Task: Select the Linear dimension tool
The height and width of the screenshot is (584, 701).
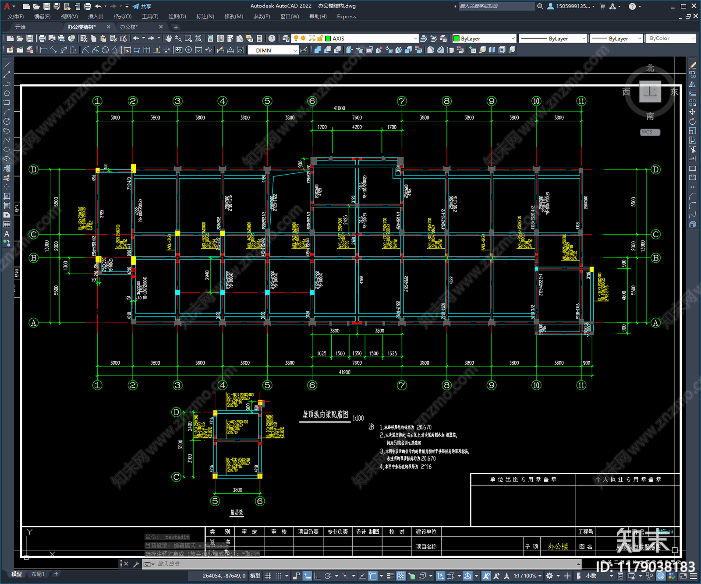Action: coord(44,50)
